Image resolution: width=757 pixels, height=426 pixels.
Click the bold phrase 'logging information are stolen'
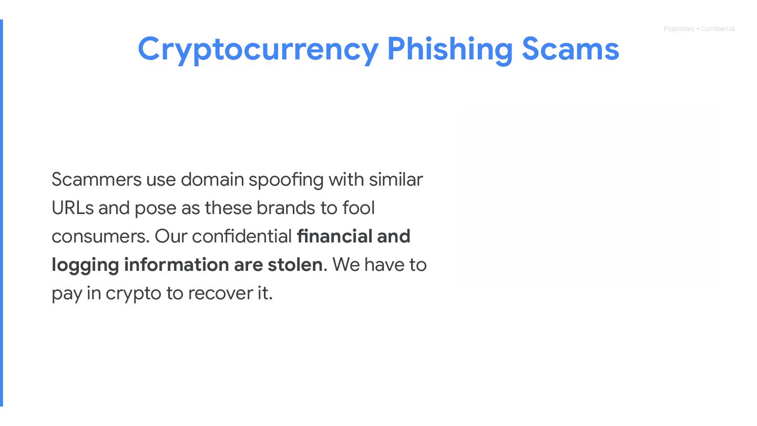click(x=187, y=265)
